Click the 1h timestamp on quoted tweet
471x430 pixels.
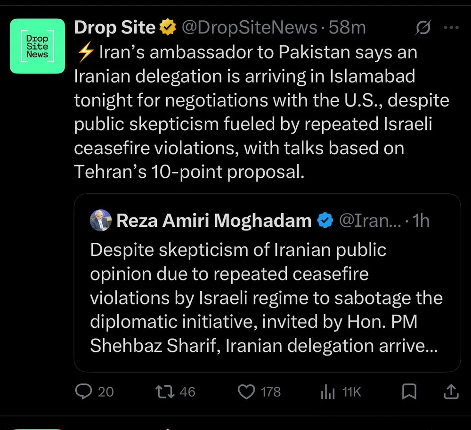pyautogui.click(x=421, y=221)
